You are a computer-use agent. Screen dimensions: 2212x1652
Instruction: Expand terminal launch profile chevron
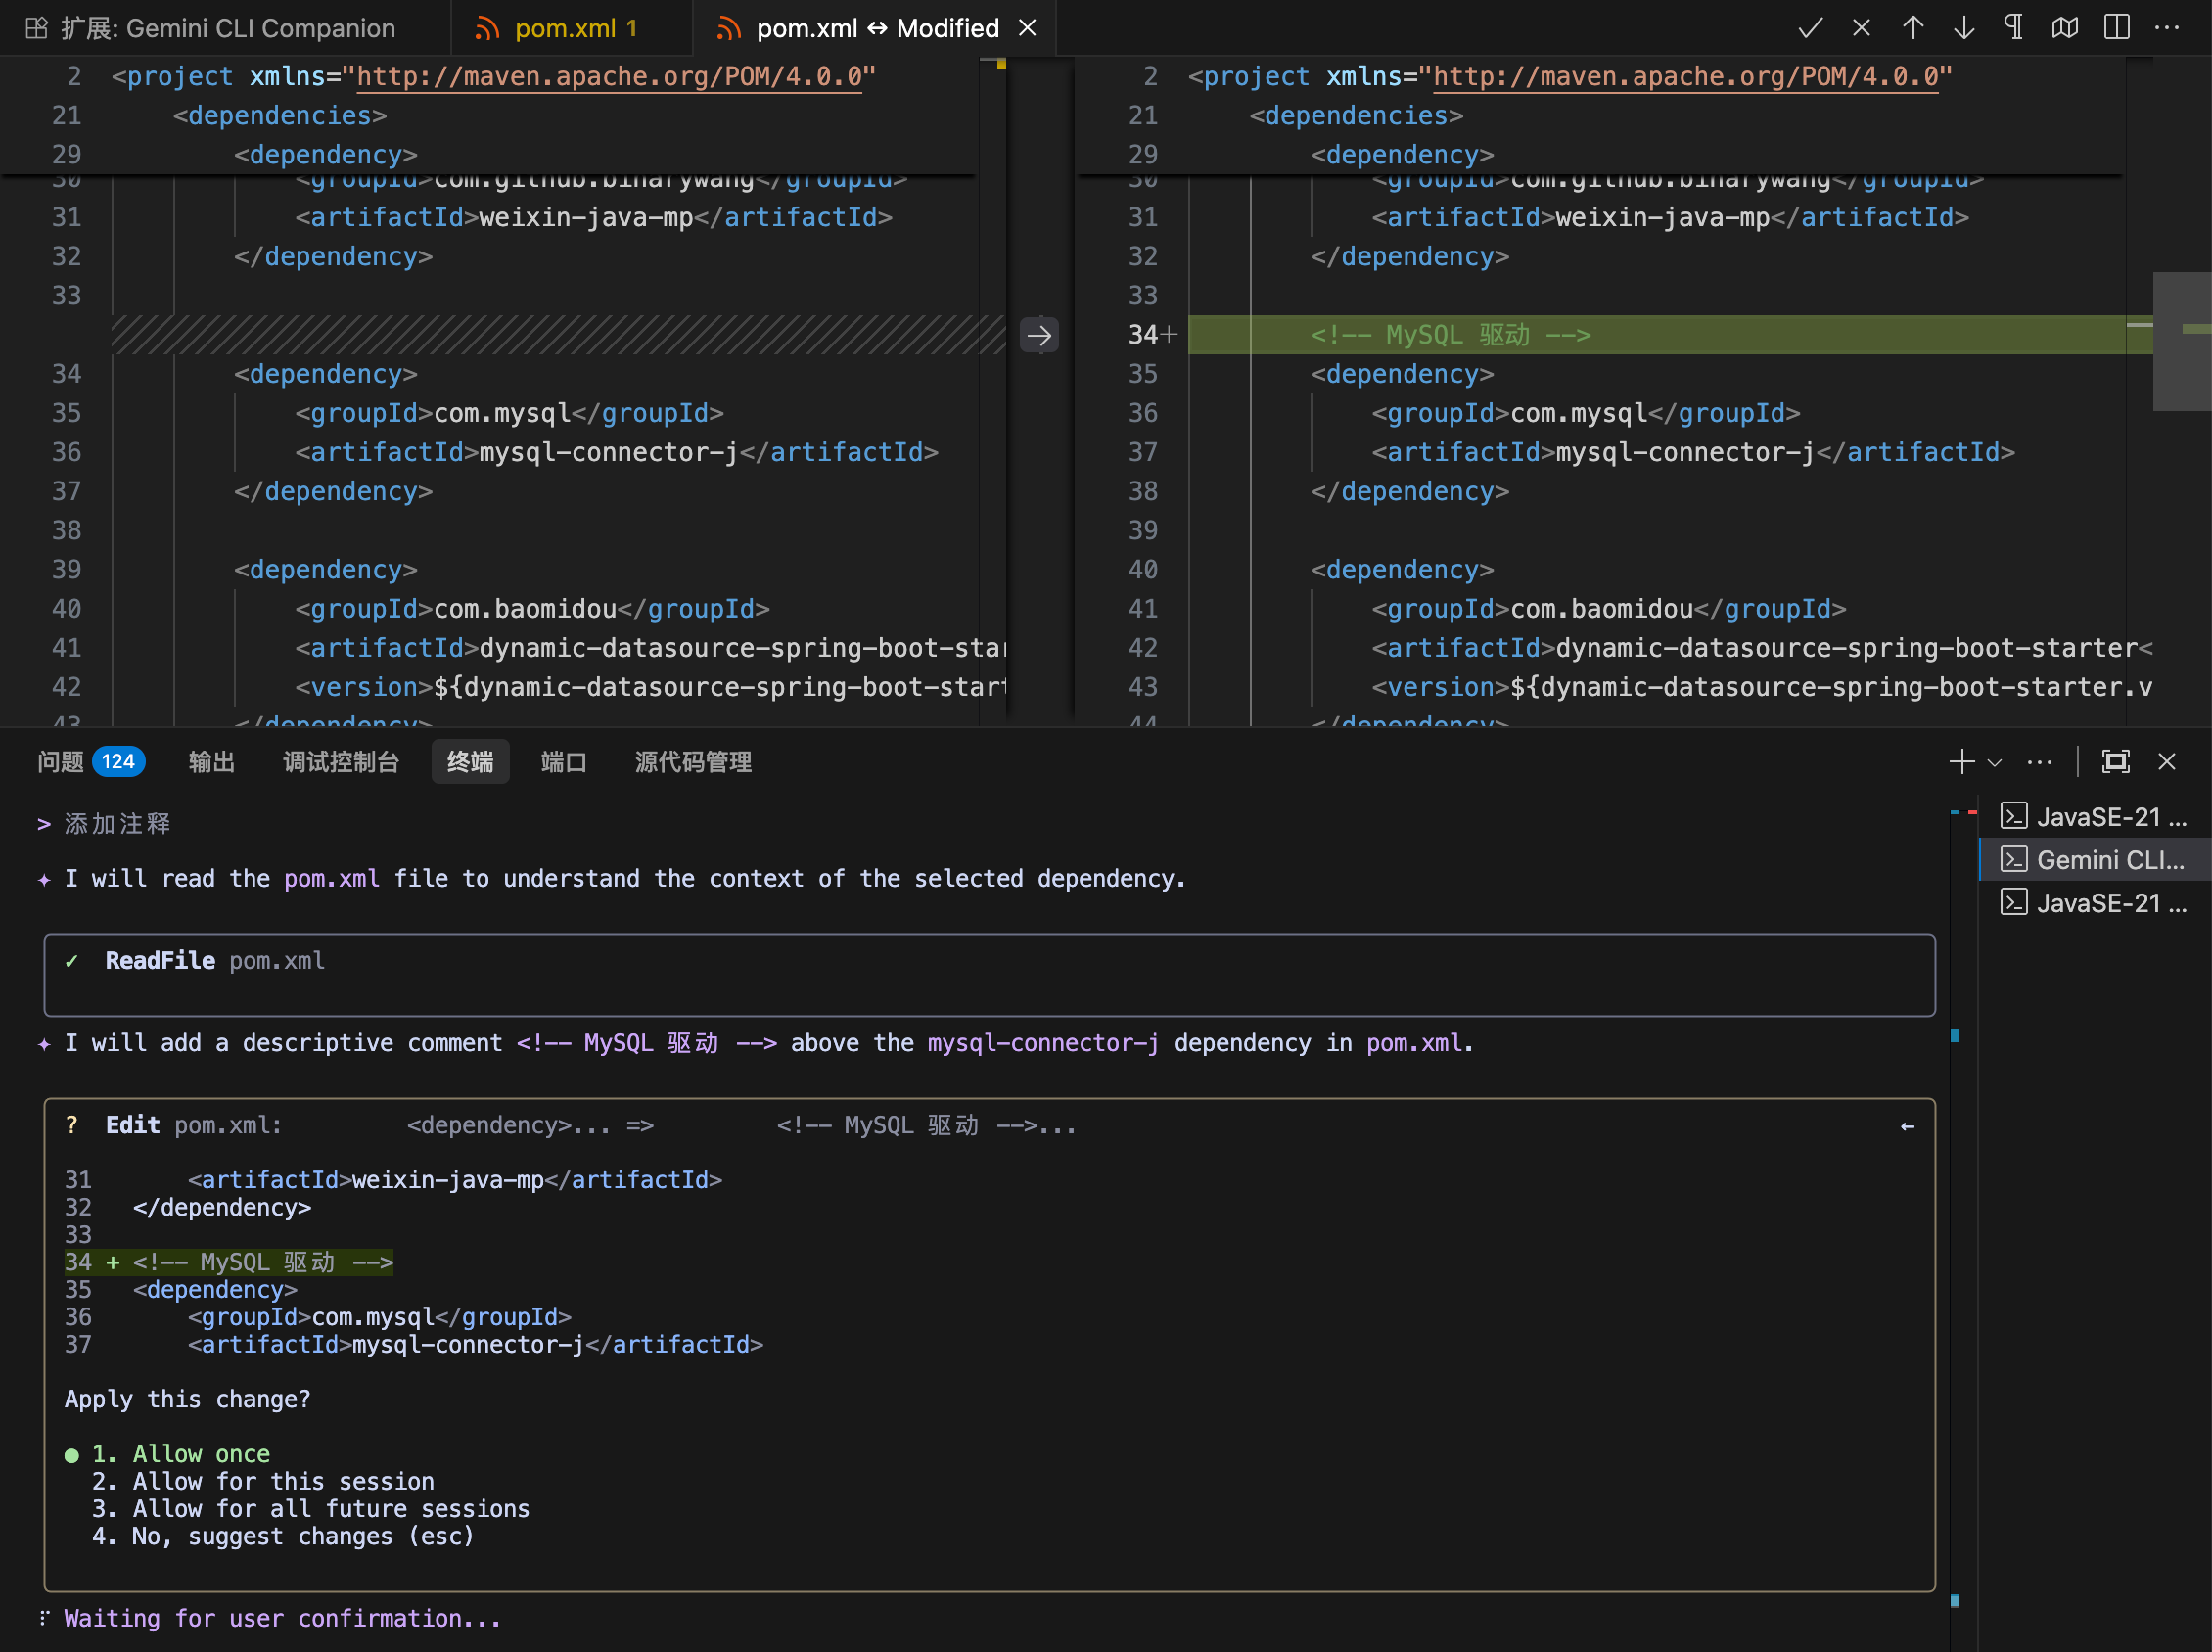point(1995,762)
